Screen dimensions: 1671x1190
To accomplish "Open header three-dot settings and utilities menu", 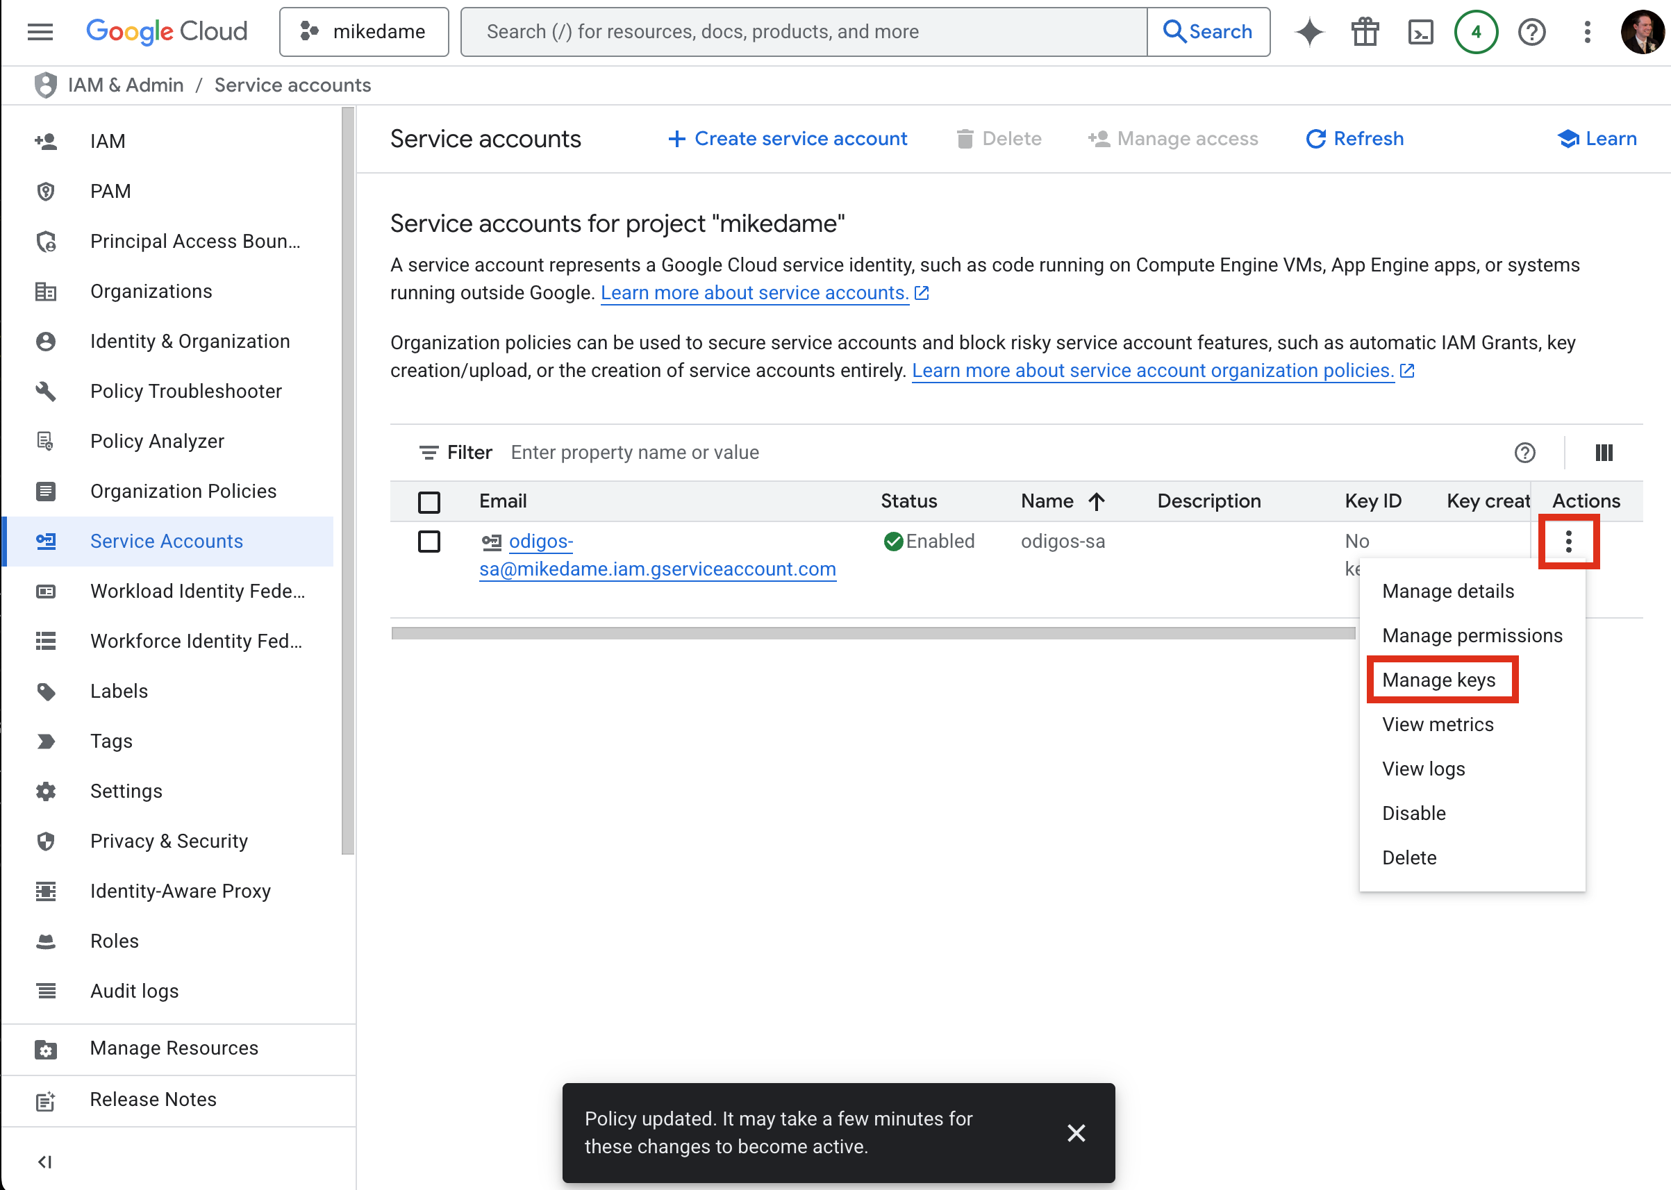I will [x=1588, y=31].
